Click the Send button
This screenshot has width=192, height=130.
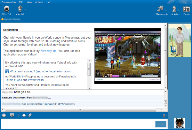[161, 124]
